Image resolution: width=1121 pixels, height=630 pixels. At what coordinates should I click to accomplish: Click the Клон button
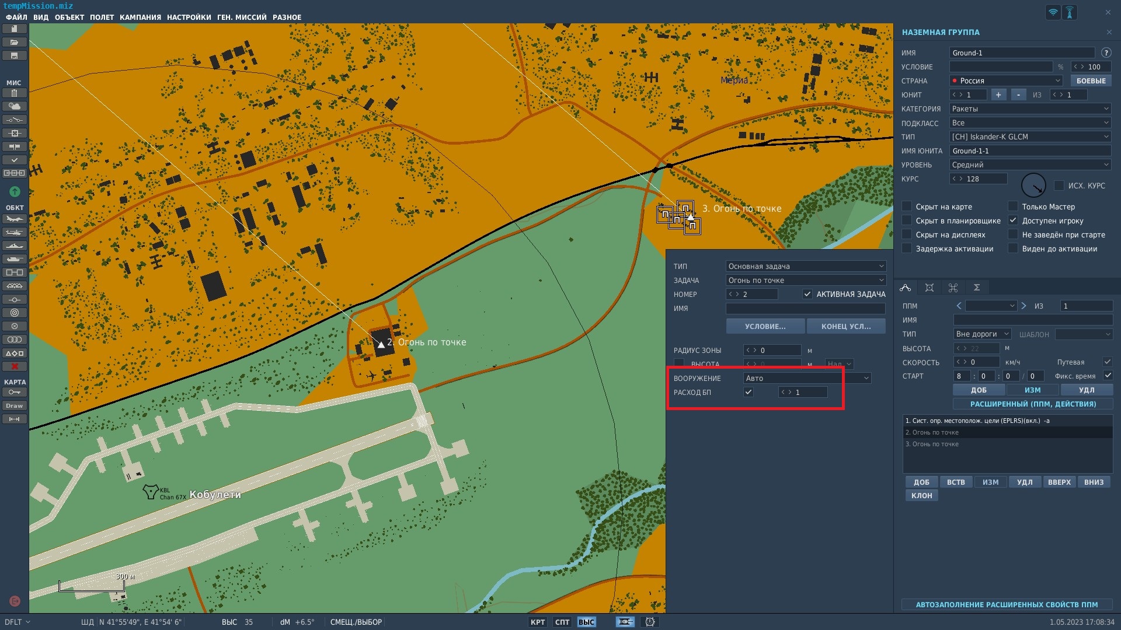(x=922, y=495)
